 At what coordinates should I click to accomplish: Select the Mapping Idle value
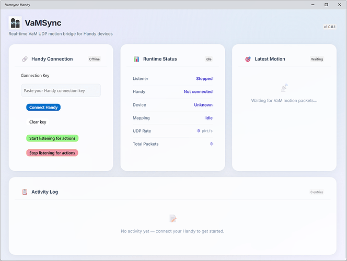coord(209,118)
